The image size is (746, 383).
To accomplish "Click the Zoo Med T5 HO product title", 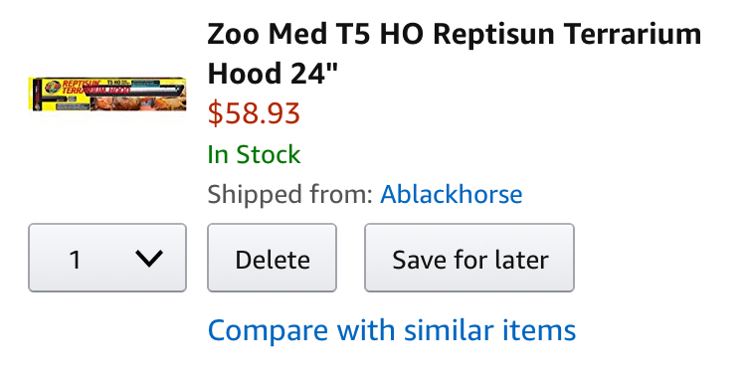I will tap(455, 54).
